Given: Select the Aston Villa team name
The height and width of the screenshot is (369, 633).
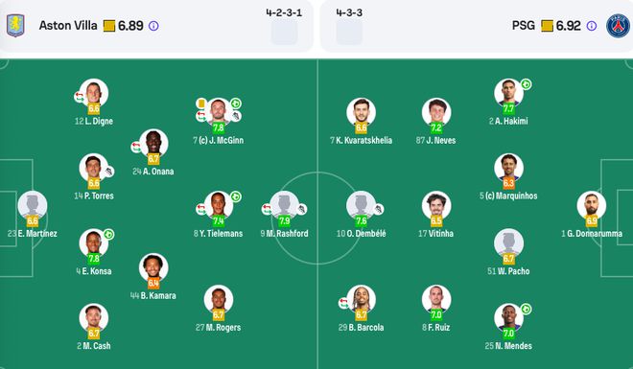Looking at the screenshot, I should pyautogui.click(x=68, y=26).
